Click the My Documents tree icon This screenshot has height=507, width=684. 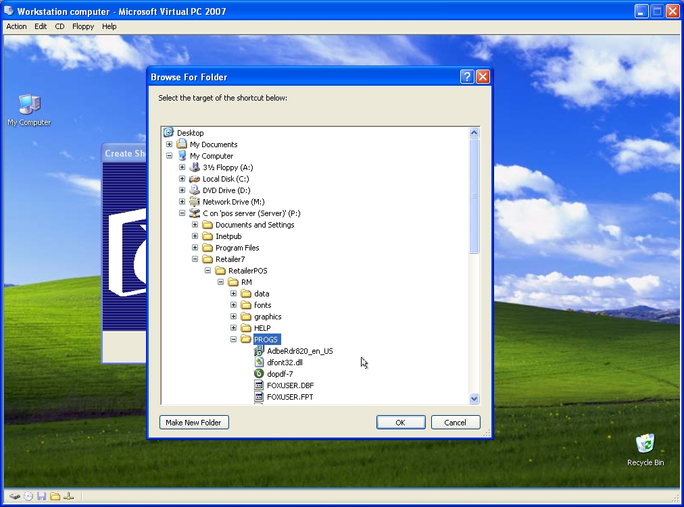tap(182, 144)
